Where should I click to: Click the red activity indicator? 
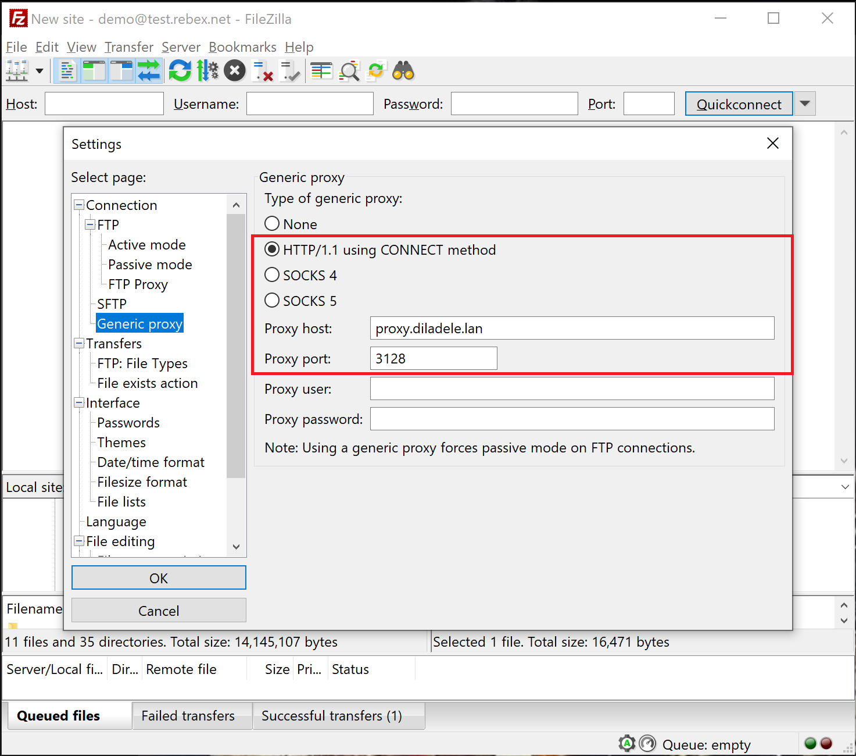[x=826, y=743]
